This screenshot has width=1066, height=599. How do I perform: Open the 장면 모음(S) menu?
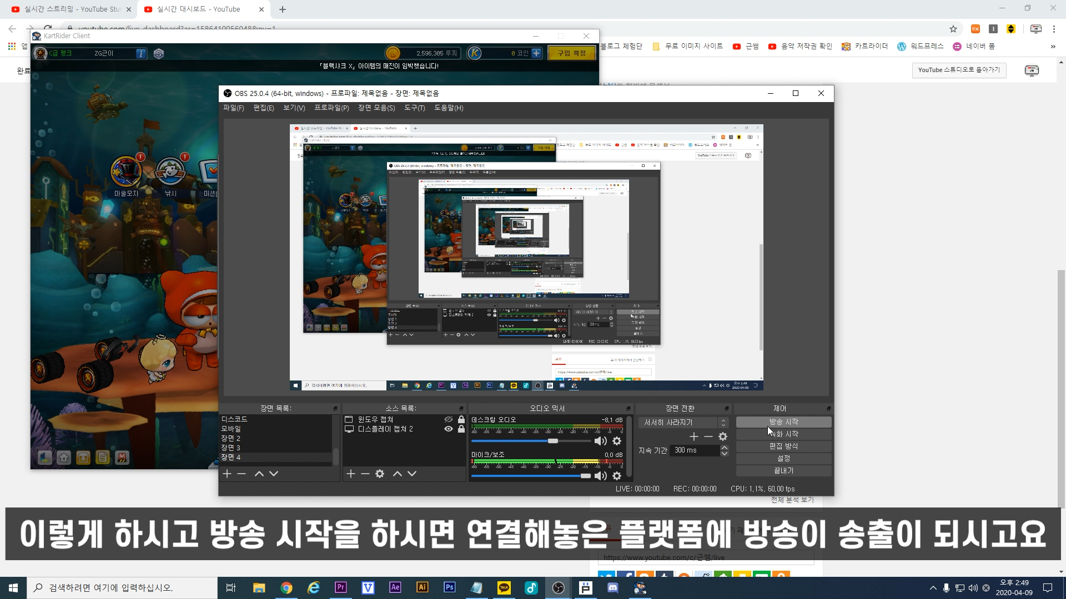(x=376, y=108)
